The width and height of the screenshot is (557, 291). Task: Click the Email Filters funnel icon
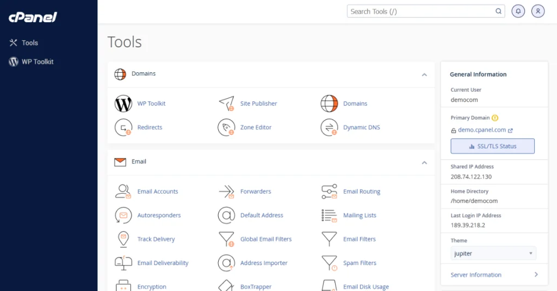(329, 239)
